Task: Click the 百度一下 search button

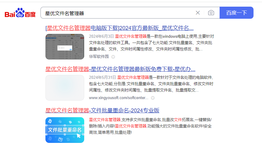Action: (237, 13)
